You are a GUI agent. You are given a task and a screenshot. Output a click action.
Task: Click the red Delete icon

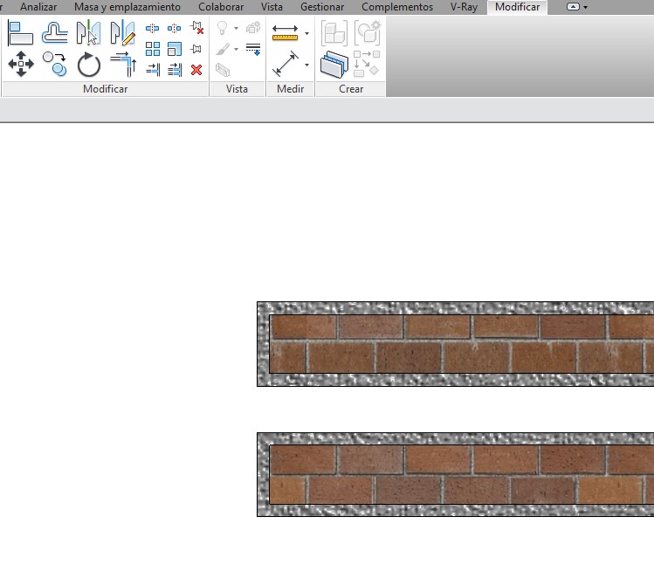pos(196,70)
